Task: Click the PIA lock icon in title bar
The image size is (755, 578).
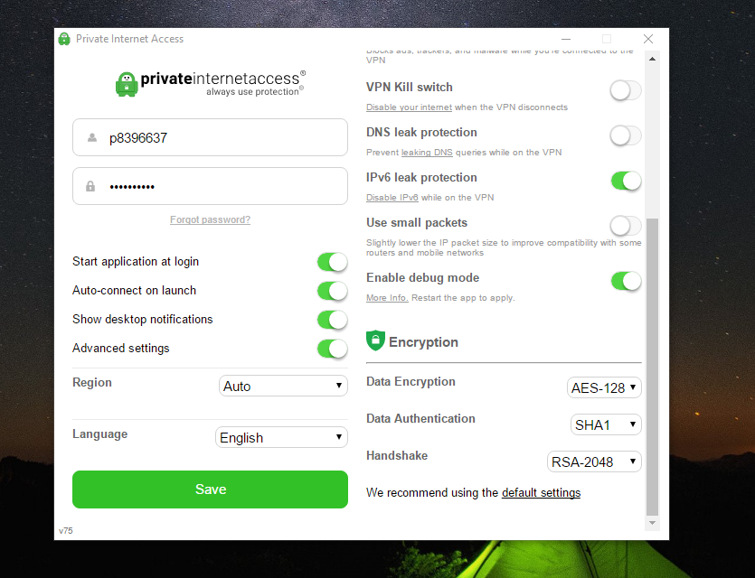Action: click(x=64, y=39)
